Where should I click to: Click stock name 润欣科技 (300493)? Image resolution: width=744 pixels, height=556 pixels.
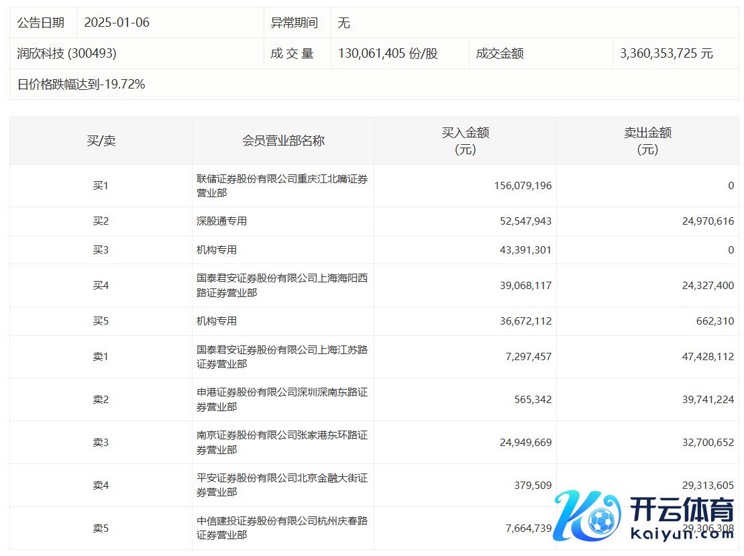66,54
